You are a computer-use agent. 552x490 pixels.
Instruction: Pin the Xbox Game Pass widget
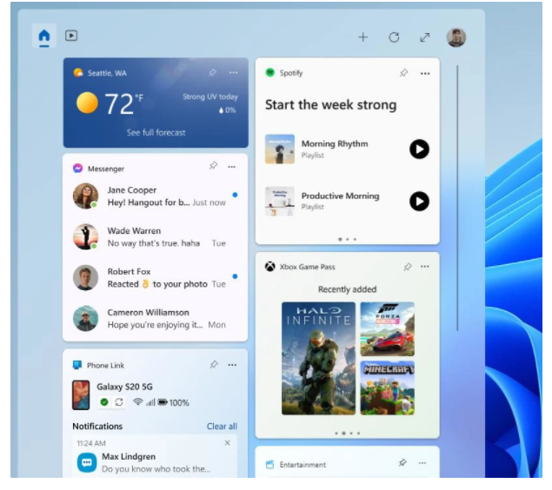click(408, 267)
